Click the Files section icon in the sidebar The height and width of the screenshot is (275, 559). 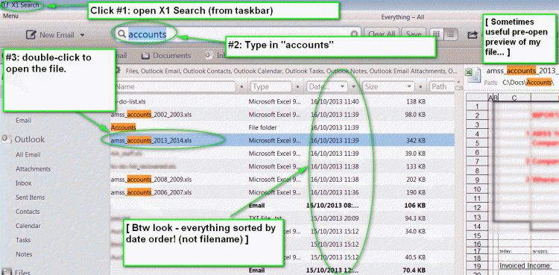(7, 273)
